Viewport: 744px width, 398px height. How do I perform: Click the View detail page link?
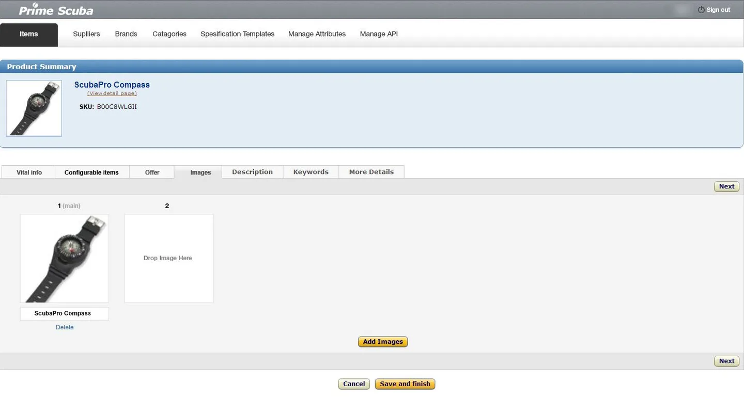(x=112, y=93)
